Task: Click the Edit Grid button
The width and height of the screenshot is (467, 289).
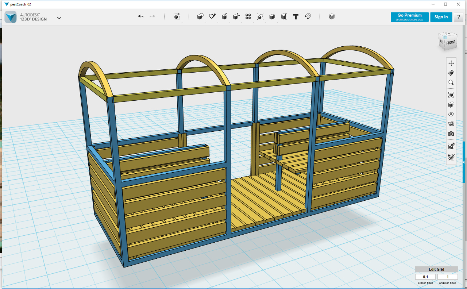Action: click(436, 269)
